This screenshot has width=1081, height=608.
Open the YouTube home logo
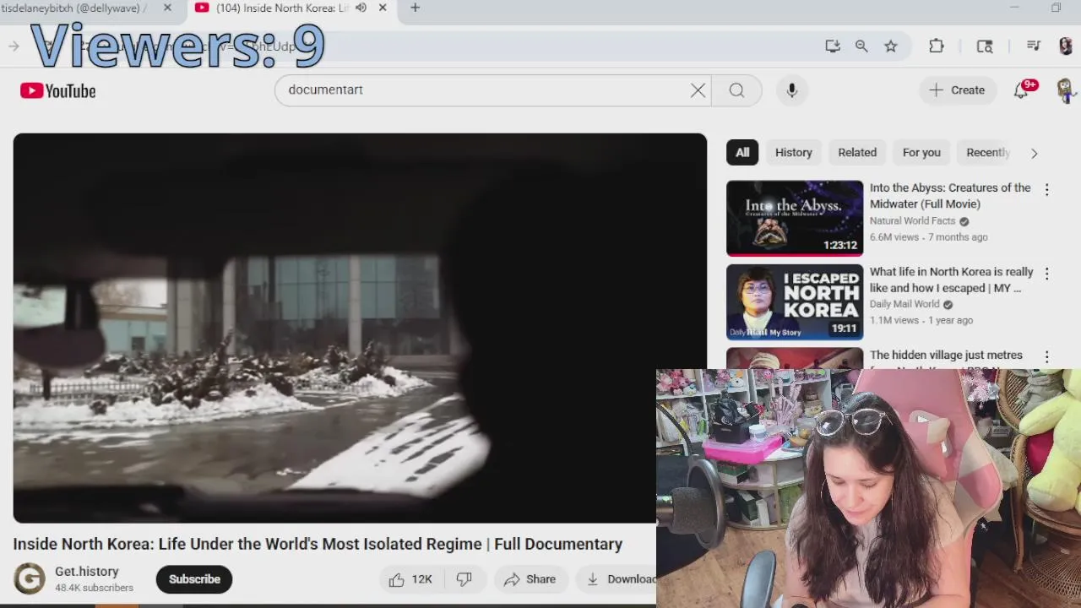[x=58, y=90]
